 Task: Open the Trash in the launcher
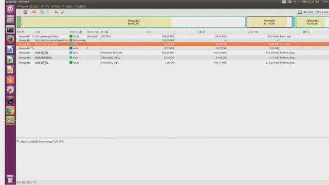tap(10, 179)
